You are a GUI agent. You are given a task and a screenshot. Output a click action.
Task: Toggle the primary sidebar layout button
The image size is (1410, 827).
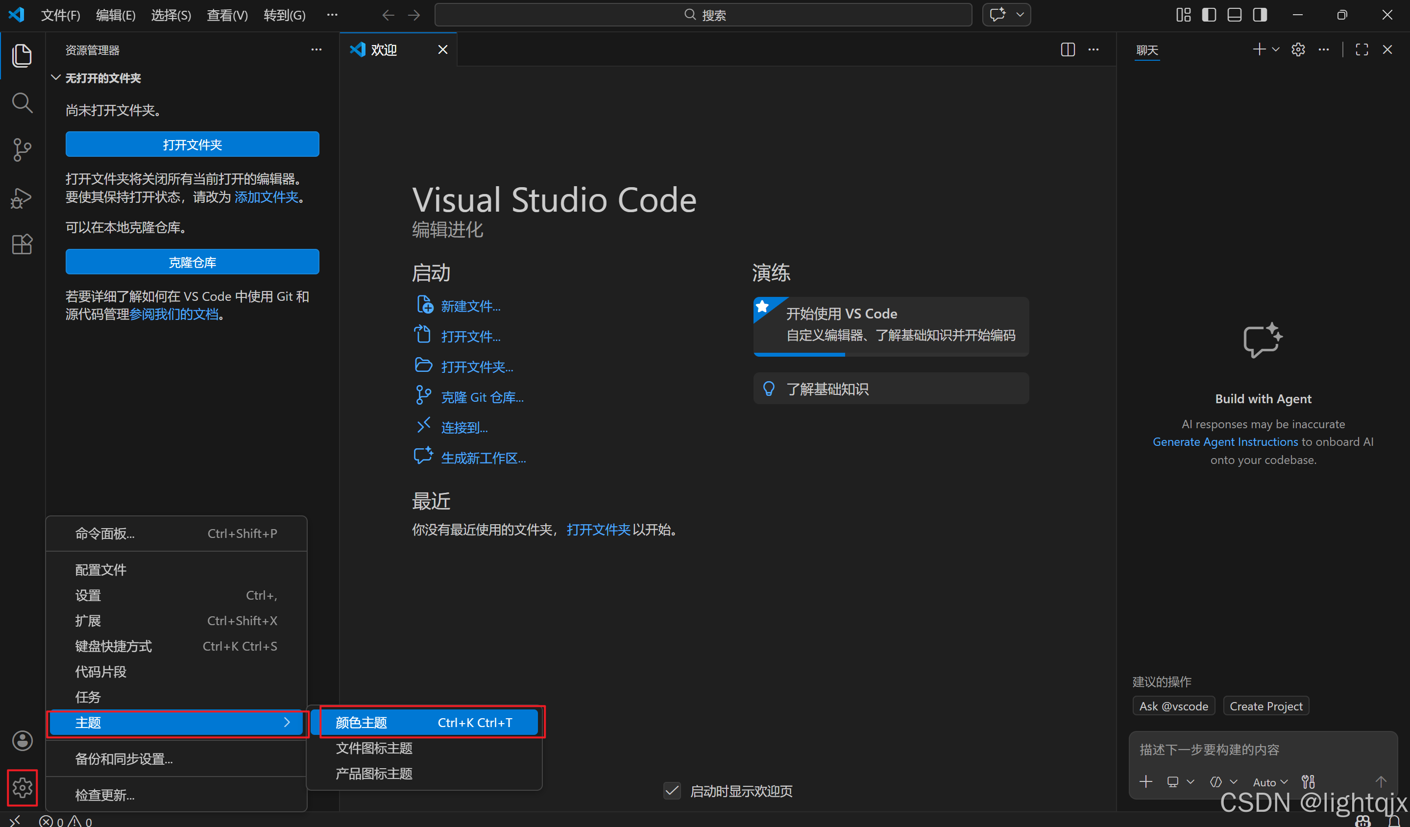point(1209,15)
